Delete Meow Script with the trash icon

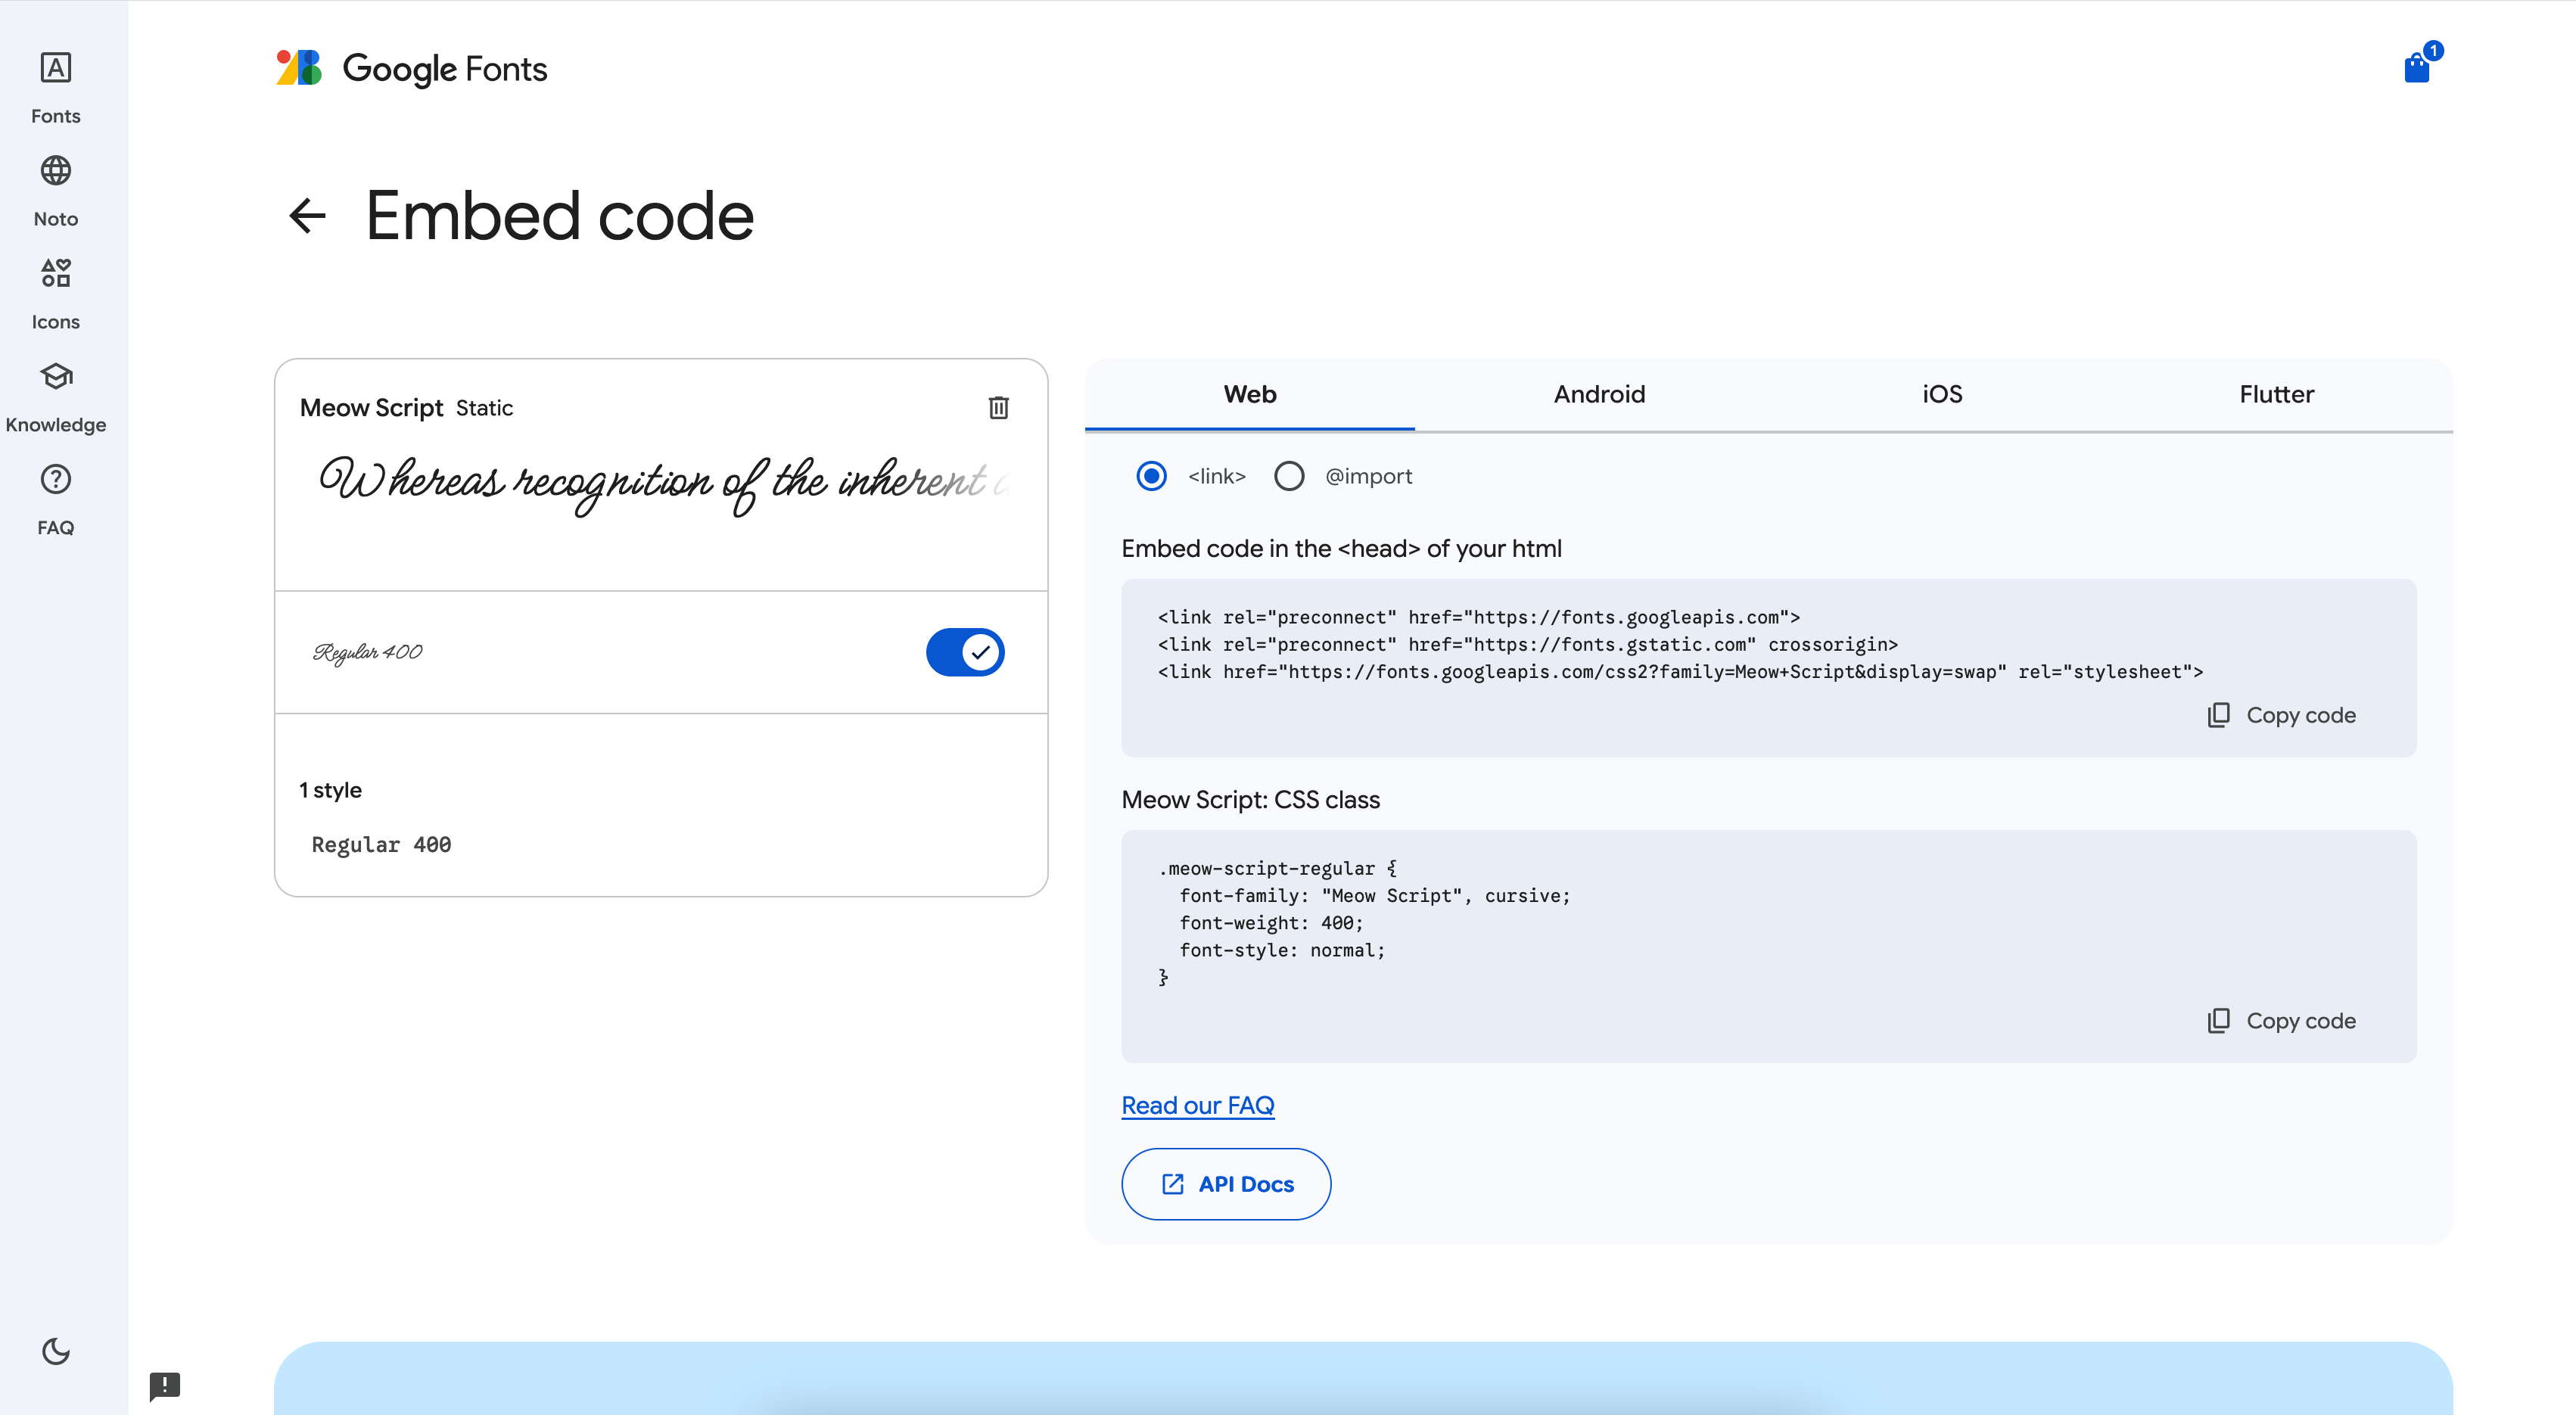coord(998,407)
